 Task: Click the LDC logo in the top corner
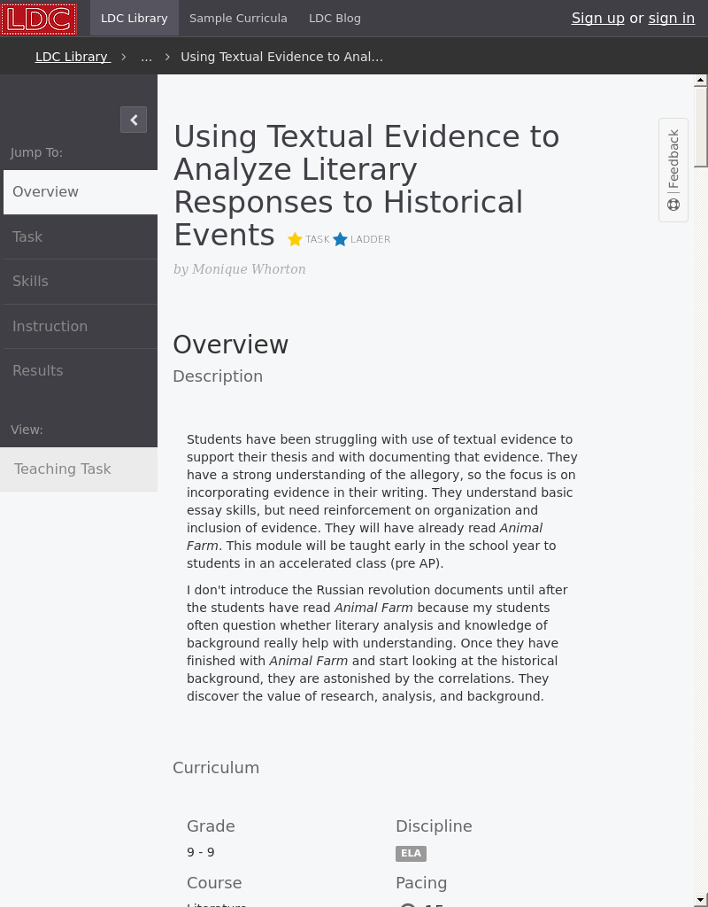38,19
